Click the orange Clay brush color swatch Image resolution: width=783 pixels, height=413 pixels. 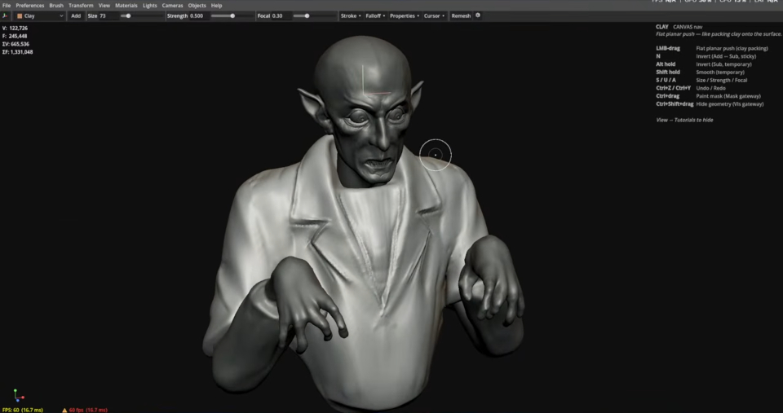(20, 16)
